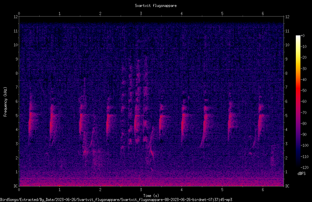This screenshot has width=312, height=202.
Task: Click the '6' tick on bottom time axis
Action: pos(263,190)
